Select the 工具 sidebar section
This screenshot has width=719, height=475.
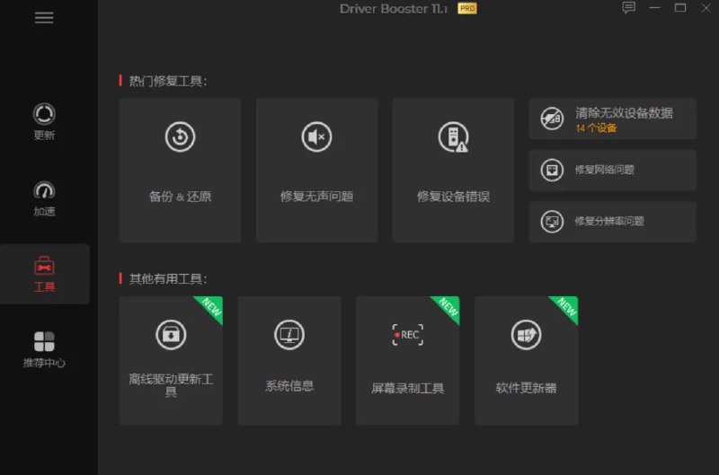(44, 274)
